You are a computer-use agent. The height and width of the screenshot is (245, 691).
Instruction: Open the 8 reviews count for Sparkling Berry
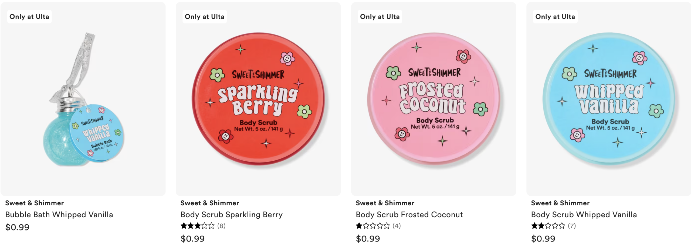tap(221, 226)
